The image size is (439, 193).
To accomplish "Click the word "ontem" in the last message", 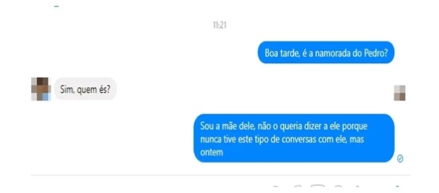I will pos(212,152).
